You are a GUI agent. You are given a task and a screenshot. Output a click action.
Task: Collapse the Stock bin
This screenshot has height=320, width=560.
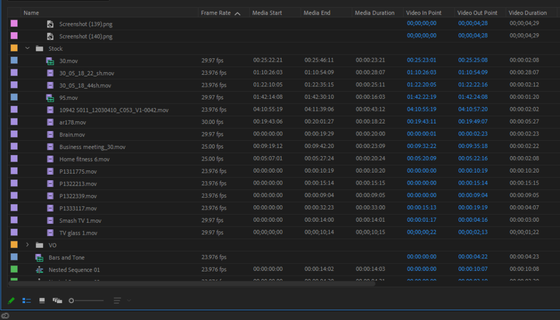point(27,49)
